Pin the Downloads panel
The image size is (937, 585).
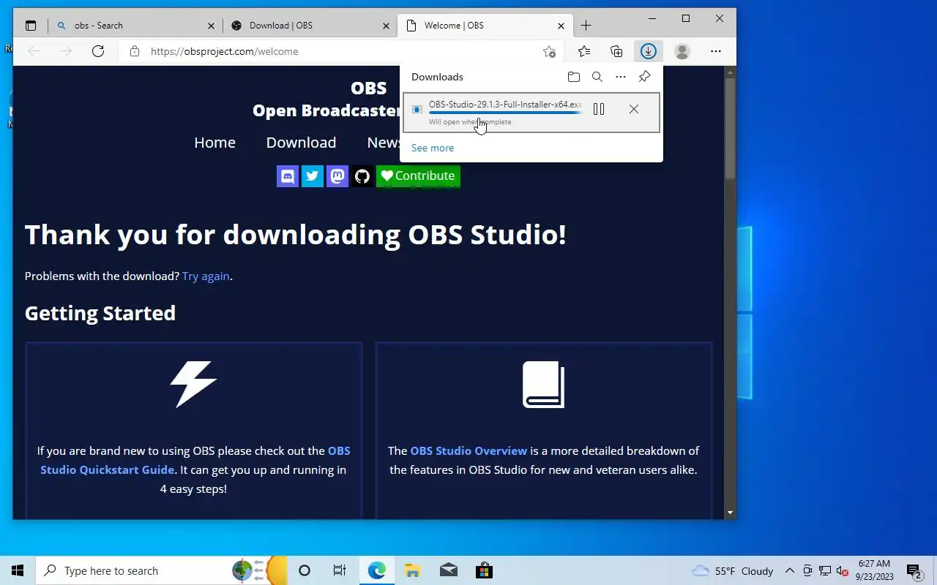point(644,77)
